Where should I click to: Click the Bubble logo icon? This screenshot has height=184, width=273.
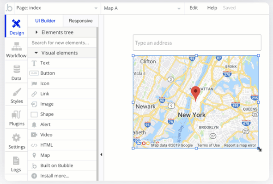click(9, 8)
